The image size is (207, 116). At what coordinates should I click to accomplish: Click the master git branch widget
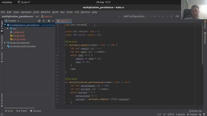pos(192,114)
